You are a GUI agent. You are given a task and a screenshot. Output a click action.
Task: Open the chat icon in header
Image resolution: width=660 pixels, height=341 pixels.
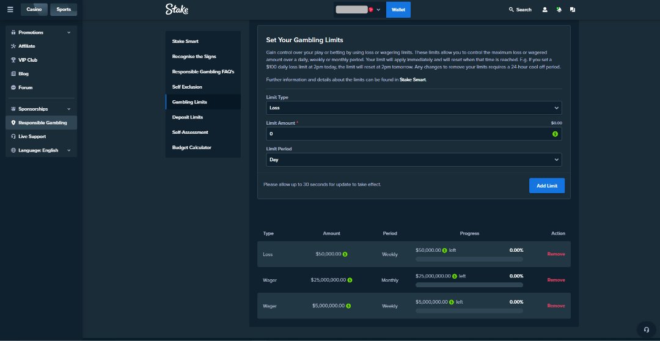(x=573, y=9)
